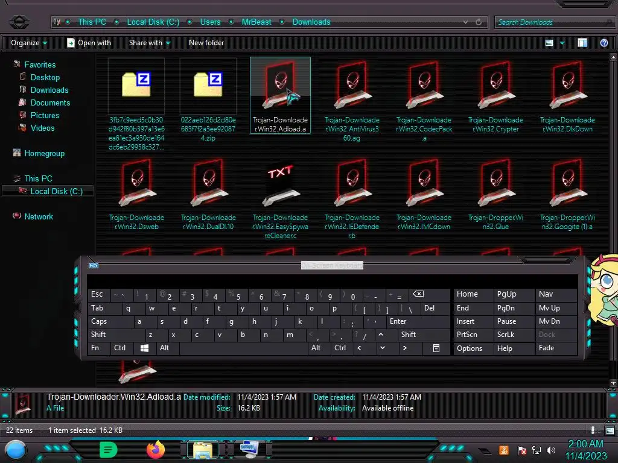Screen dimensions: 618x463
Task: Expand the Favorites group in sidebar
Action: 34,65
